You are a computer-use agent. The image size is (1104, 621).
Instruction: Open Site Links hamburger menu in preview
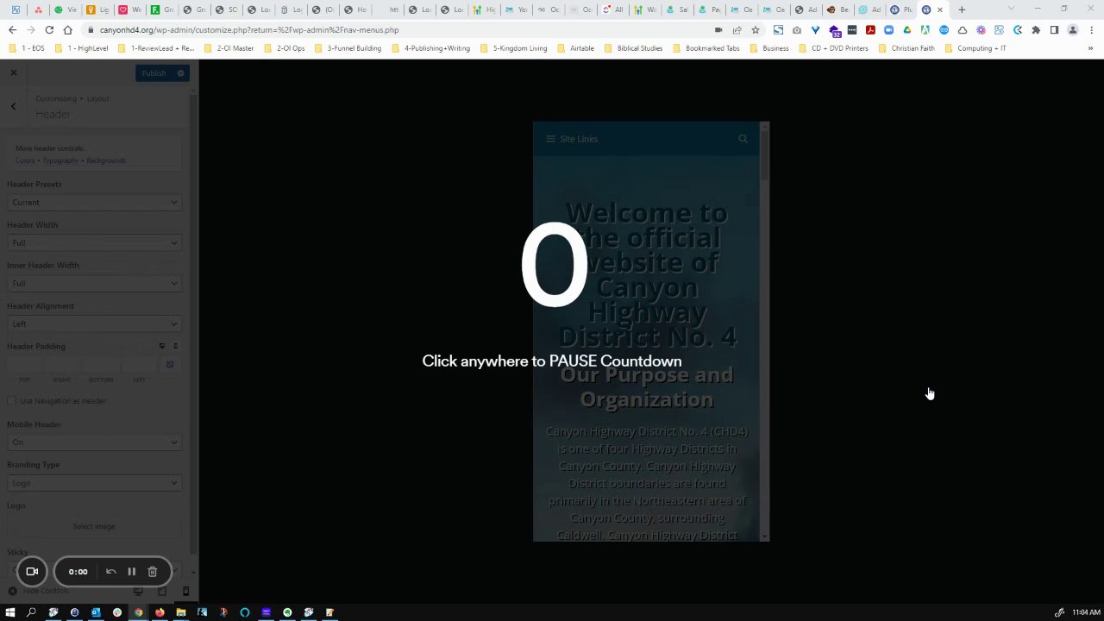(x=571, y=139)
